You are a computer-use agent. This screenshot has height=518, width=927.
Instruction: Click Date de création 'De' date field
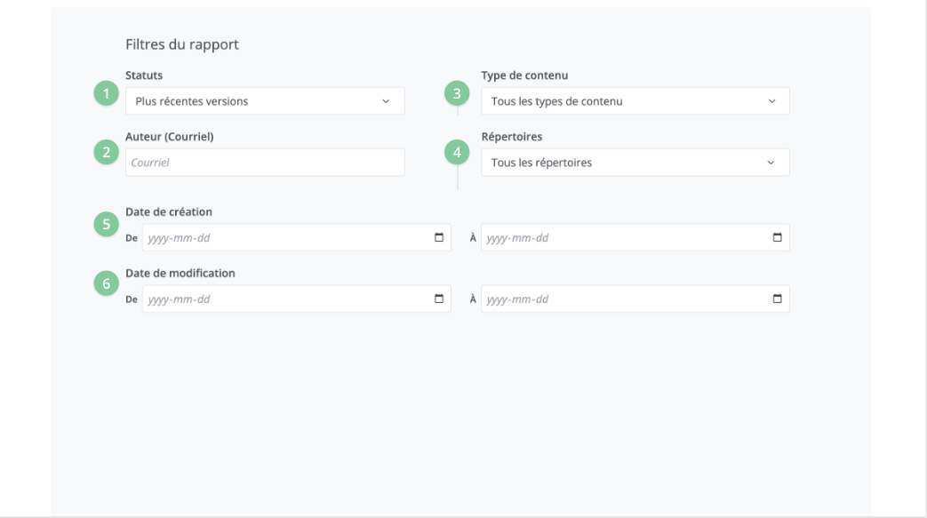[284, 238]
